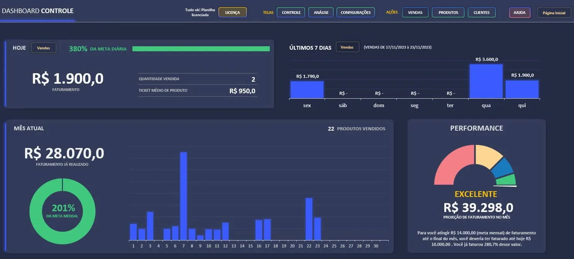574x259 pixels.
Task: Open the CLIENTES action
Action: pyautogui.click(x=481, y=12)
